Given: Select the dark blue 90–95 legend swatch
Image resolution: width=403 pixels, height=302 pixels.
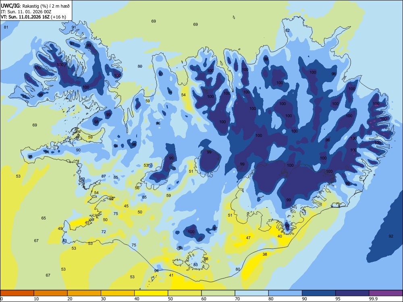Looking at the screenshot, I should tap(319, 293).
